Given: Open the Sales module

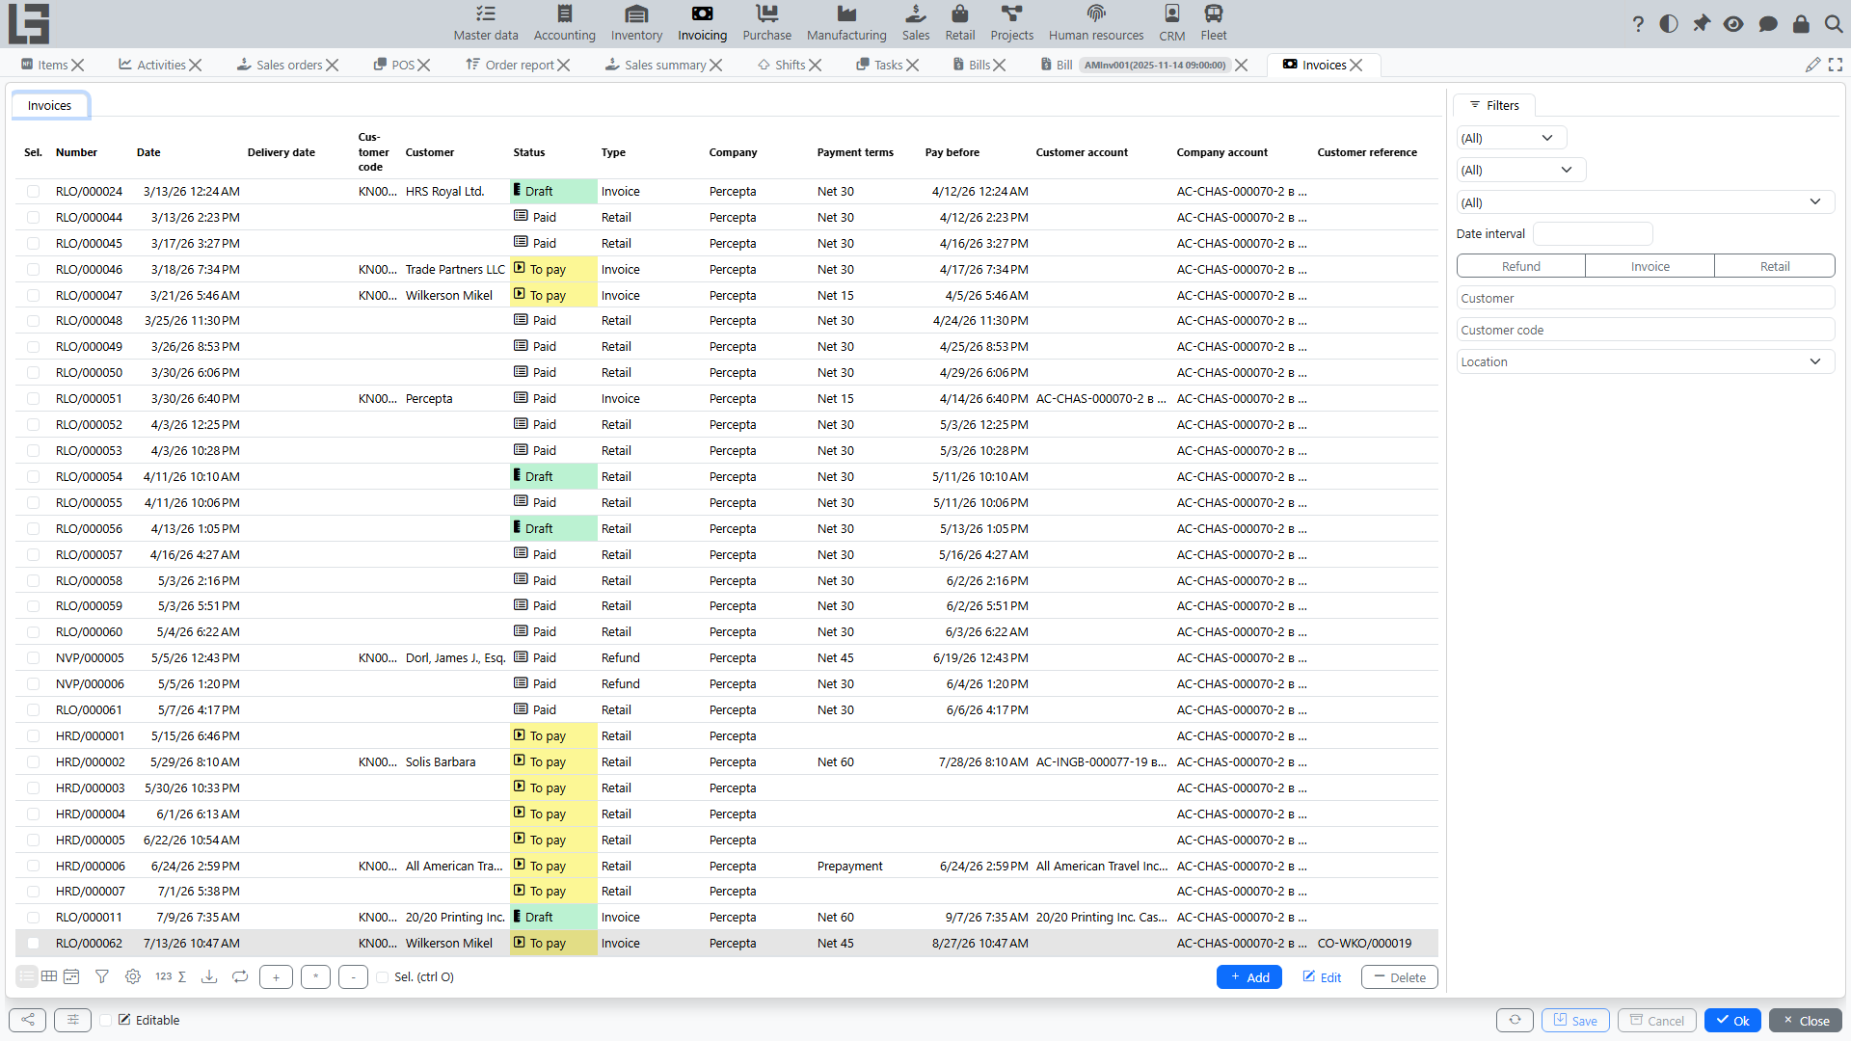Looking at the screenshot, I should click(916, 23).
